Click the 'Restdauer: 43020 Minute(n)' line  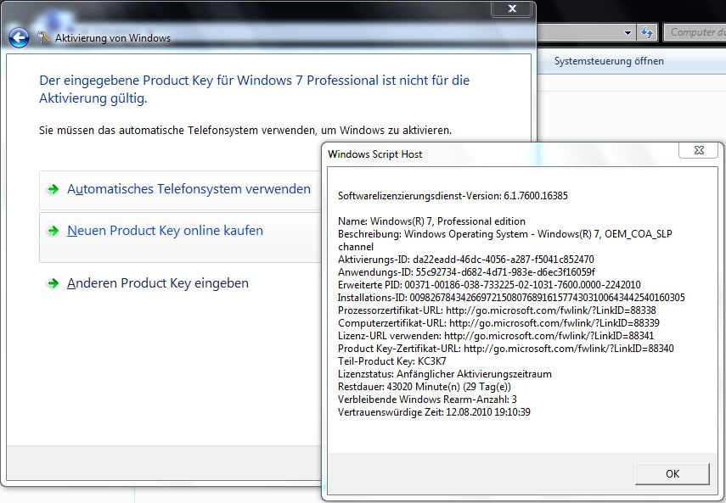click(425, 387)
